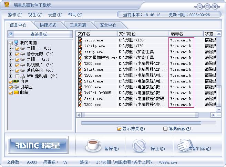Click the drive icon for 勿删!! (E:)
226x167 pixels.
(22, 59)
